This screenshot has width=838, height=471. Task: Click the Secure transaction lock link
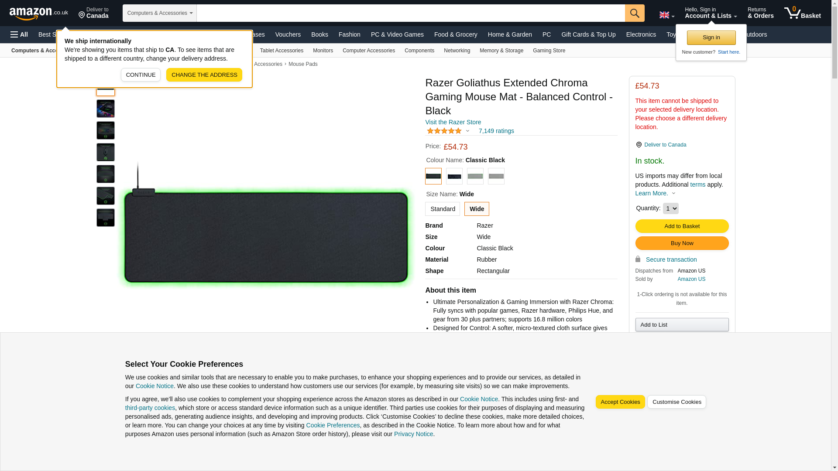click(x=666, y=259)
